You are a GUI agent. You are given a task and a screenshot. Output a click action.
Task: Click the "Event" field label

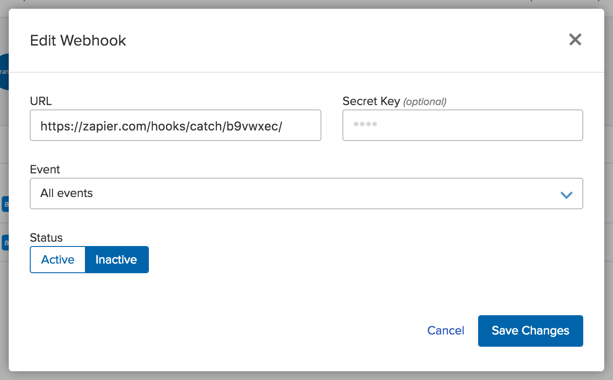(x=45, y=169)
